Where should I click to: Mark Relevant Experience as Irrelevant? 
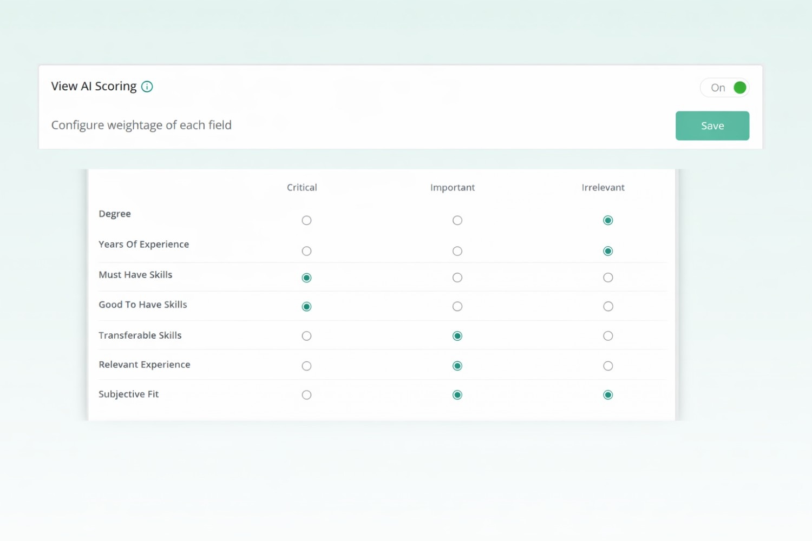tap(608, 365)
